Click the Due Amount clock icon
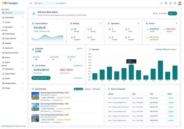184x129 pixels. tap(148, 38)
